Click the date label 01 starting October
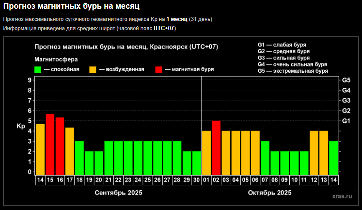 click(x=206, y=180)
